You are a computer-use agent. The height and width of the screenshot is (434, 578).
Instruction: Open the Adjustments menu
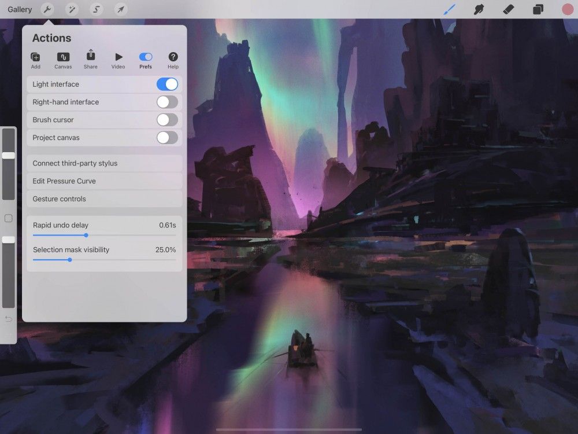[x=72, y=9]
